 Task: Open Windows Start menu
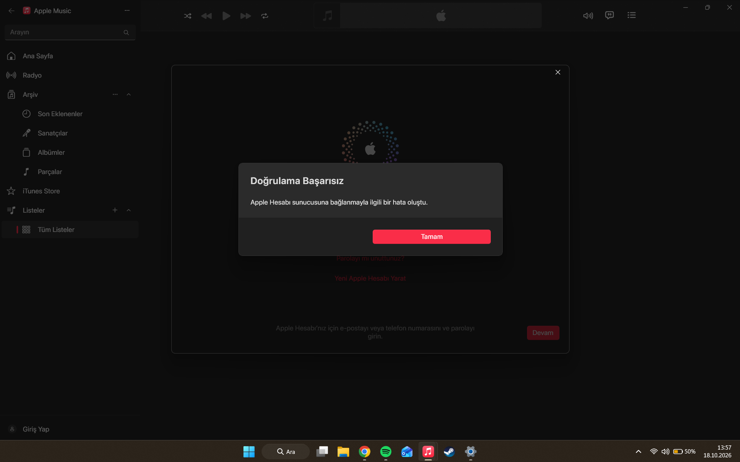249,451
